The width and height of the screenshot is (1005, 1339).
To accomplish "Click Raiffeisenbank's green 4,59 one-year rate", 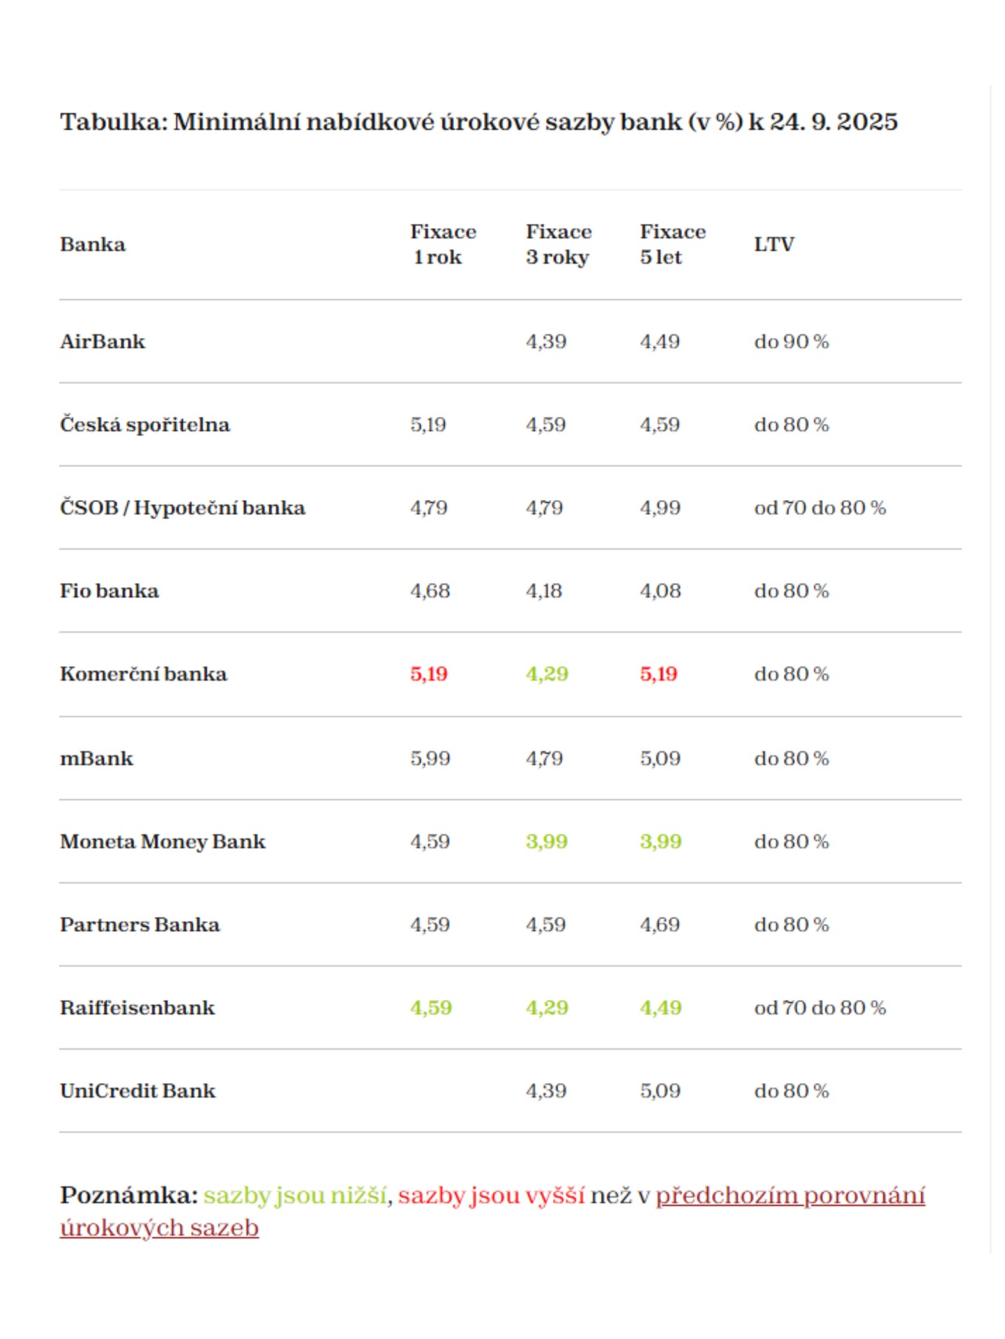I will tap(431, 1008).
